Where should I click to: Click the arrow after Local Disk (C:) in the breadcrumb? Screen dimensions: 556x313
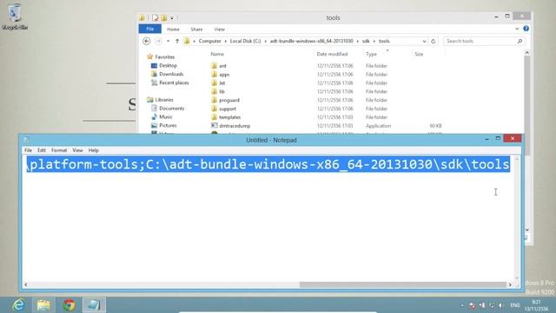[x=265, y=41]
